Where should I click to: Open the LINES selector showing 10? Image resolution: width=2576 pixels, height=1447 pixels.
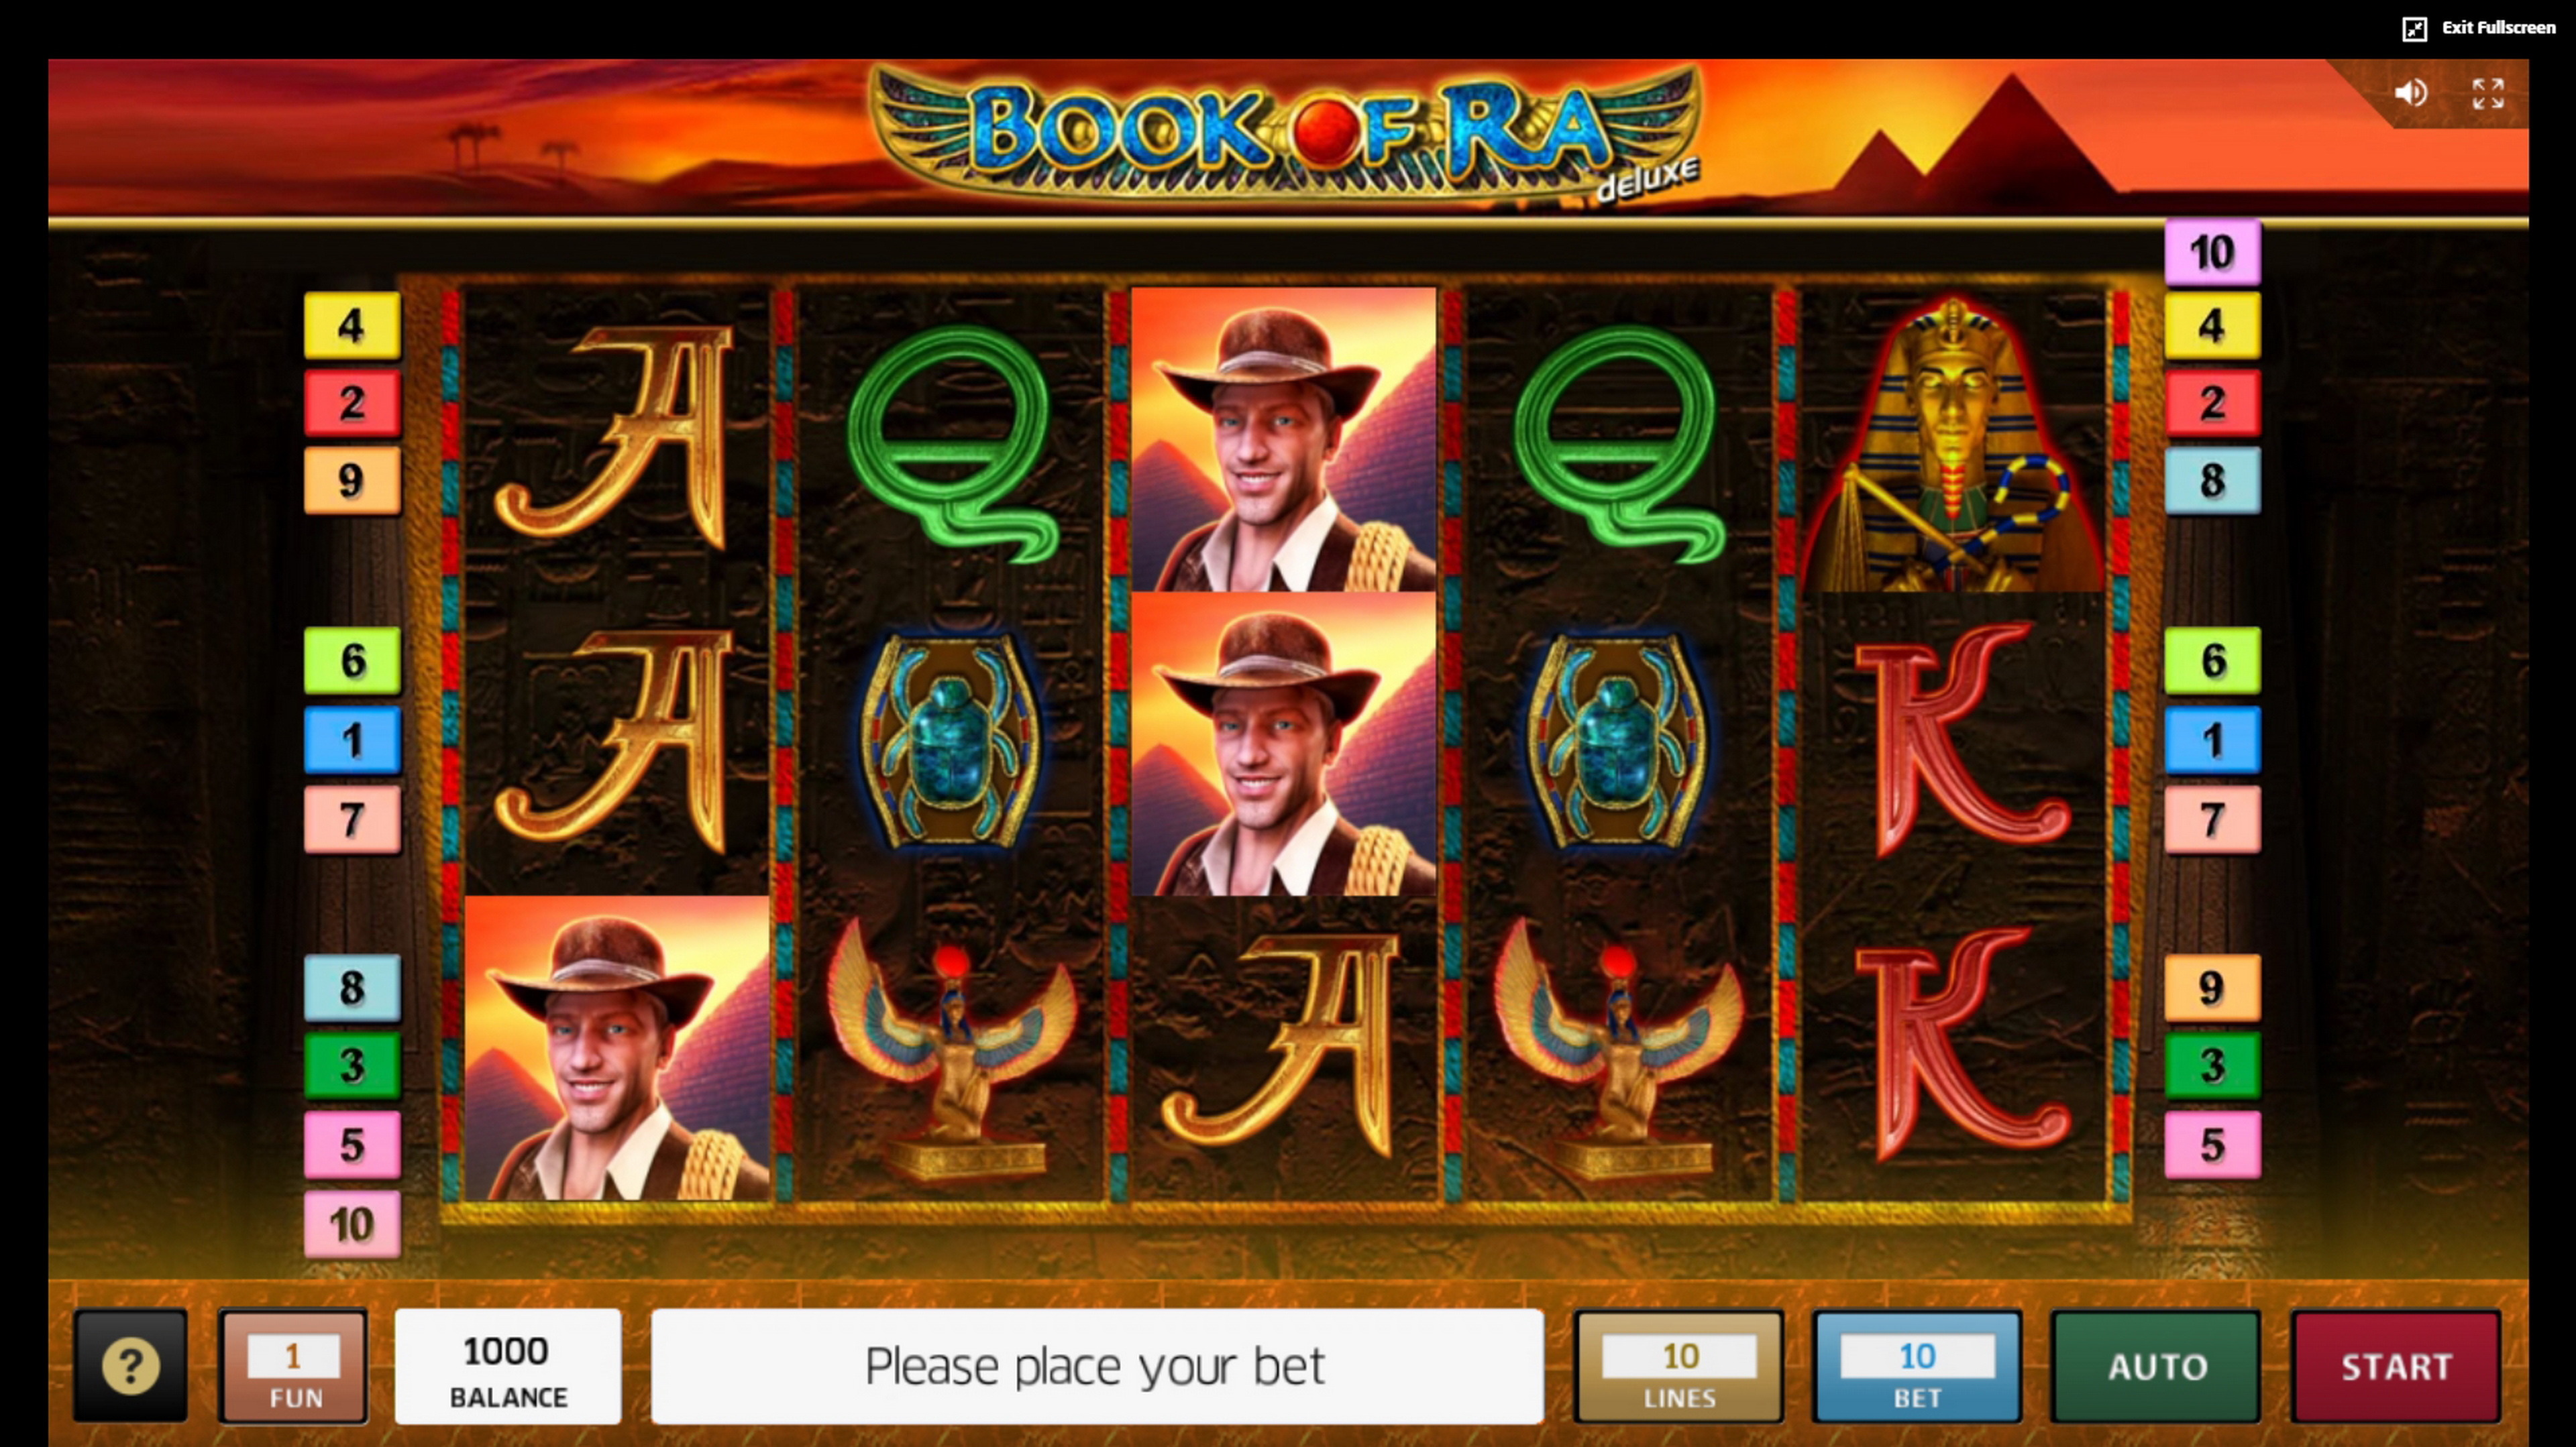pos(1679,1366)
